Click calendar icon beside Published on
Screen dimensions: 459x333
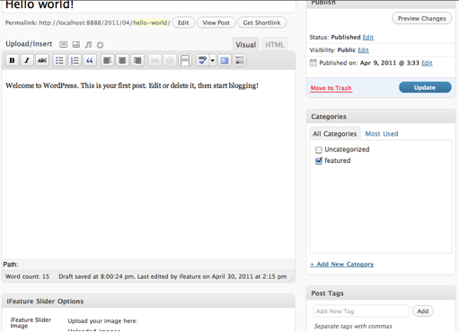pyautogui.click(x=313, y=63)
